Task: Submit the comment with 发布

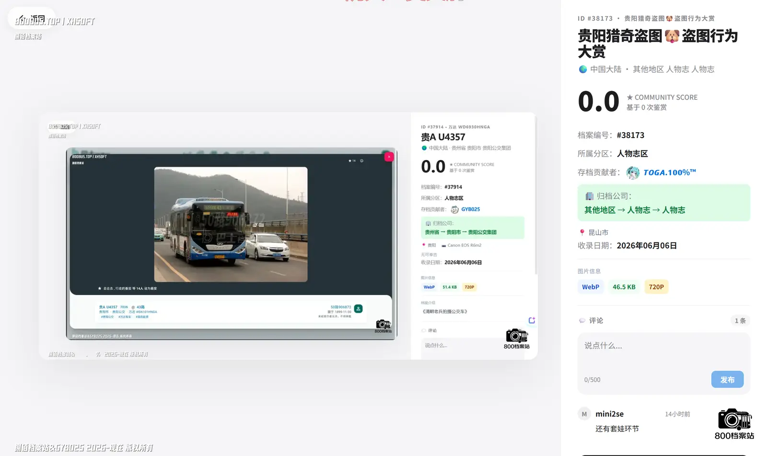Action: click(x=727, y=379)
